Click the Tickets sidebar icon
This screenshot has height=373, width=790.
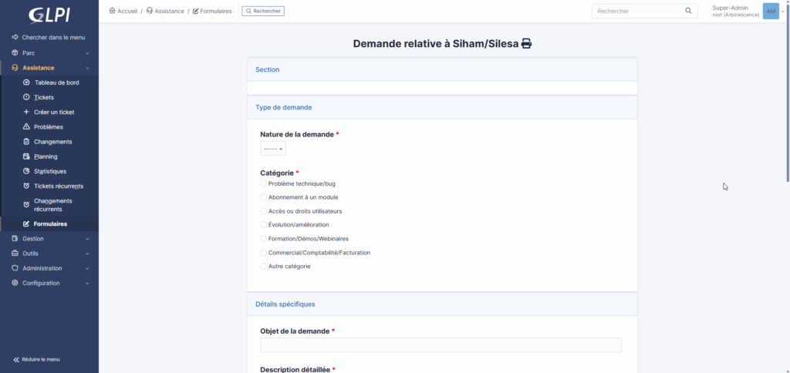click(27, 97)
